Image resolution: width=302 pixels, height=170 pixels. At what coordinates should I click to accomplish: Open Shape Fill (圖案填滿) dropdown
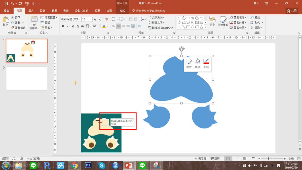coord(238,18)
